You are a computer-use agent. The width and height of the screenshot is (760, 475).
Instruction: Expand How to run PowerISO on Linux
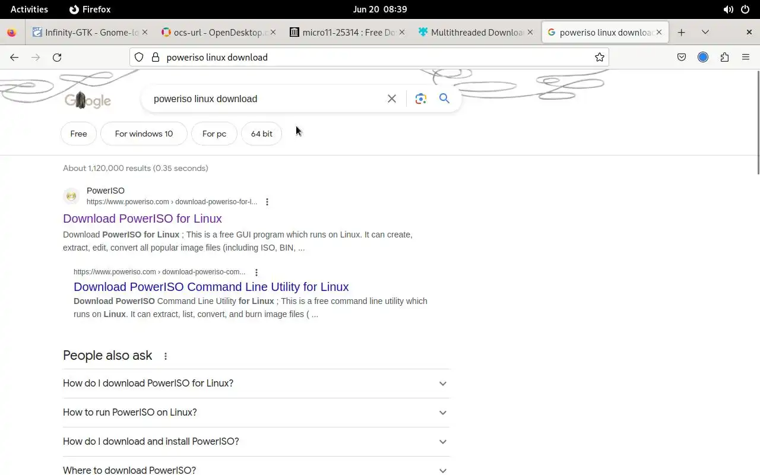pos(256,413)
